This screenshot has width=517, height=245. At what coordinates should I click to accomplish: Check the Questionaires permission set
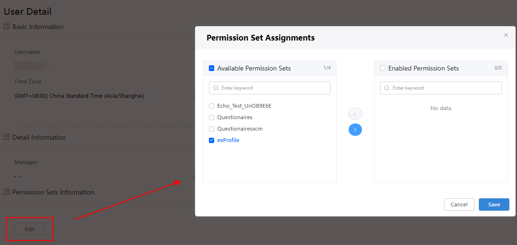tap(212, 117)
